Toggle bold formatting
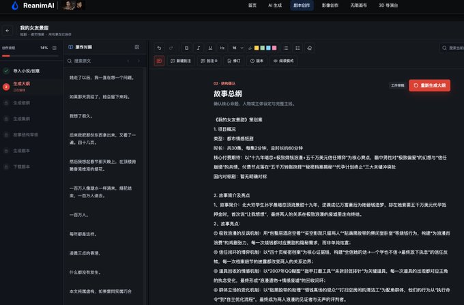This screenshot has height=305, width=464. [x=186, y=48]
